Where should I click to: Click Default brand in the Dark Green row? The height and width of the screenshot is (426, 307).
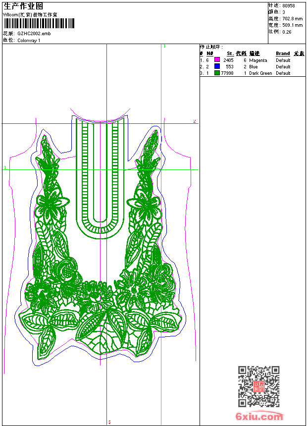point(283,73)
